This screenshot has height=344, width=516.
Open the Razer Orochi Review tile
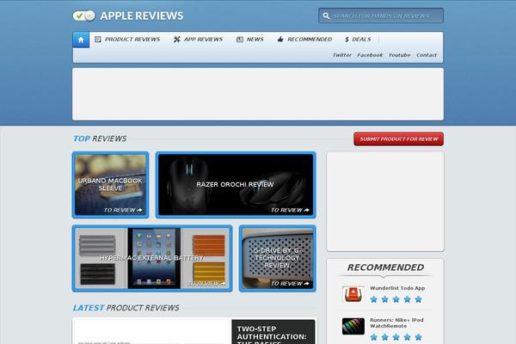click(236, 185)
